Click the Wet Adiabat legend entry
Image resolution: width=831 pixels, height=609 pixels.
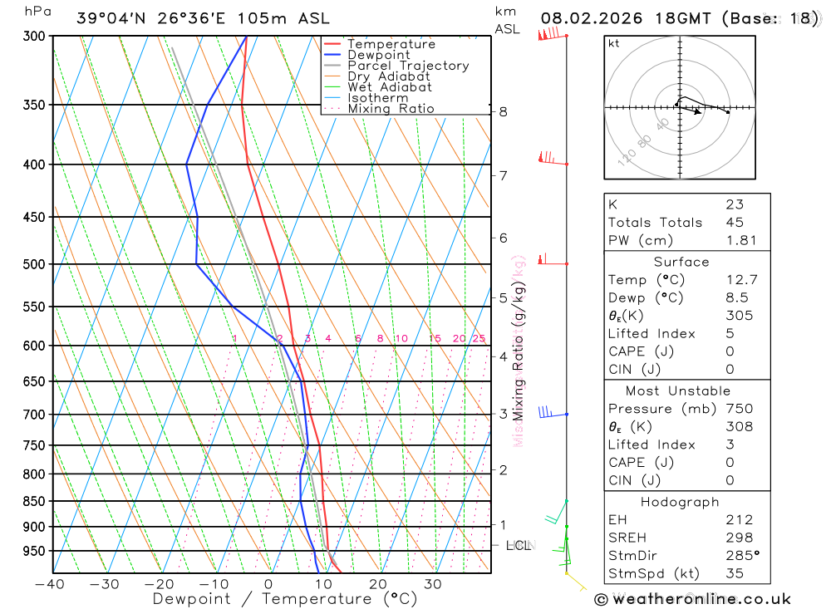[x=378, y=87]
